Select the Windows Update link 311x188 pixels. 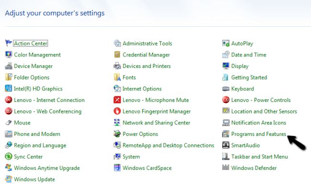(34, 179)
